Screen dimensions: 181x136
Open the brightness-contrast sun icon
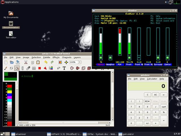pos(60,62)
